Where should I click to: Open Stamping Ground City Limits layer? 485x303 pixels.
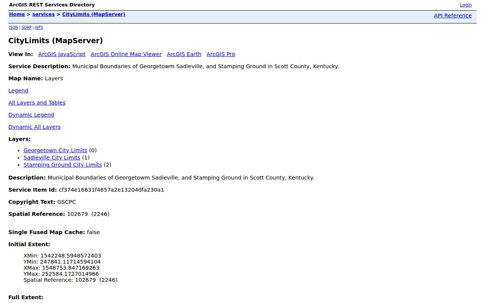[63, 165]
